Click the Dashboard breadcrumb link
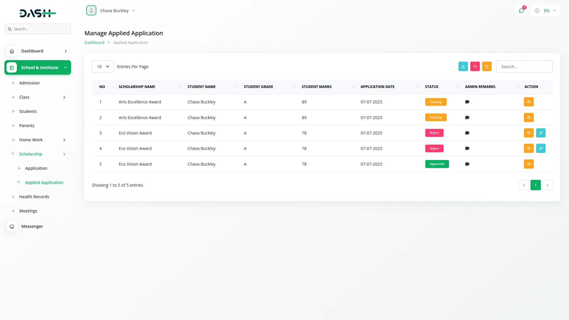This screenshot has height=320, width=569. pyautogui.click(x=94, y=42)
